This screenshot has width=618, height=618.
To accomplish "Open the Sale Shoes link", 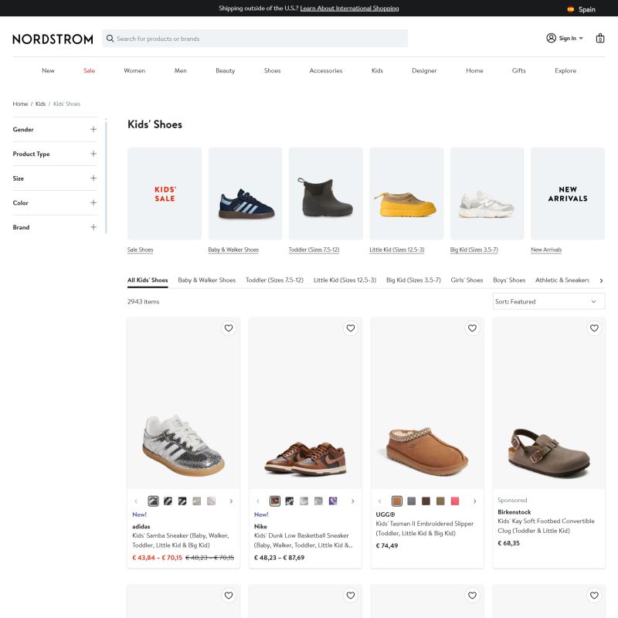I will (140, 250).
